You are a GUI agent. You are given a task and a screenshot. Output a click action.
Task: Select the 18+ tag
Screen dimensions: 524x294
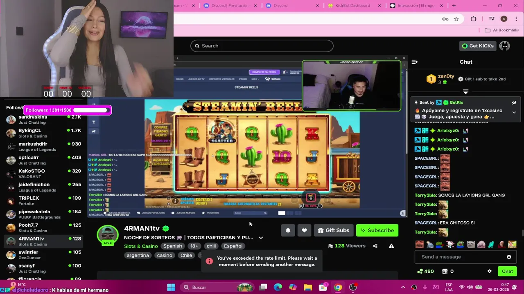pyautogui.click(x=194, y=246)
